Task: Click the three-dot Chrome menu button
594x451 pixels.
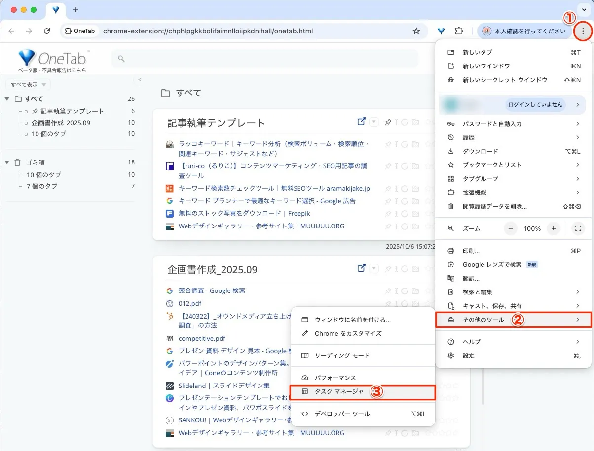Action: coord(583,31)
